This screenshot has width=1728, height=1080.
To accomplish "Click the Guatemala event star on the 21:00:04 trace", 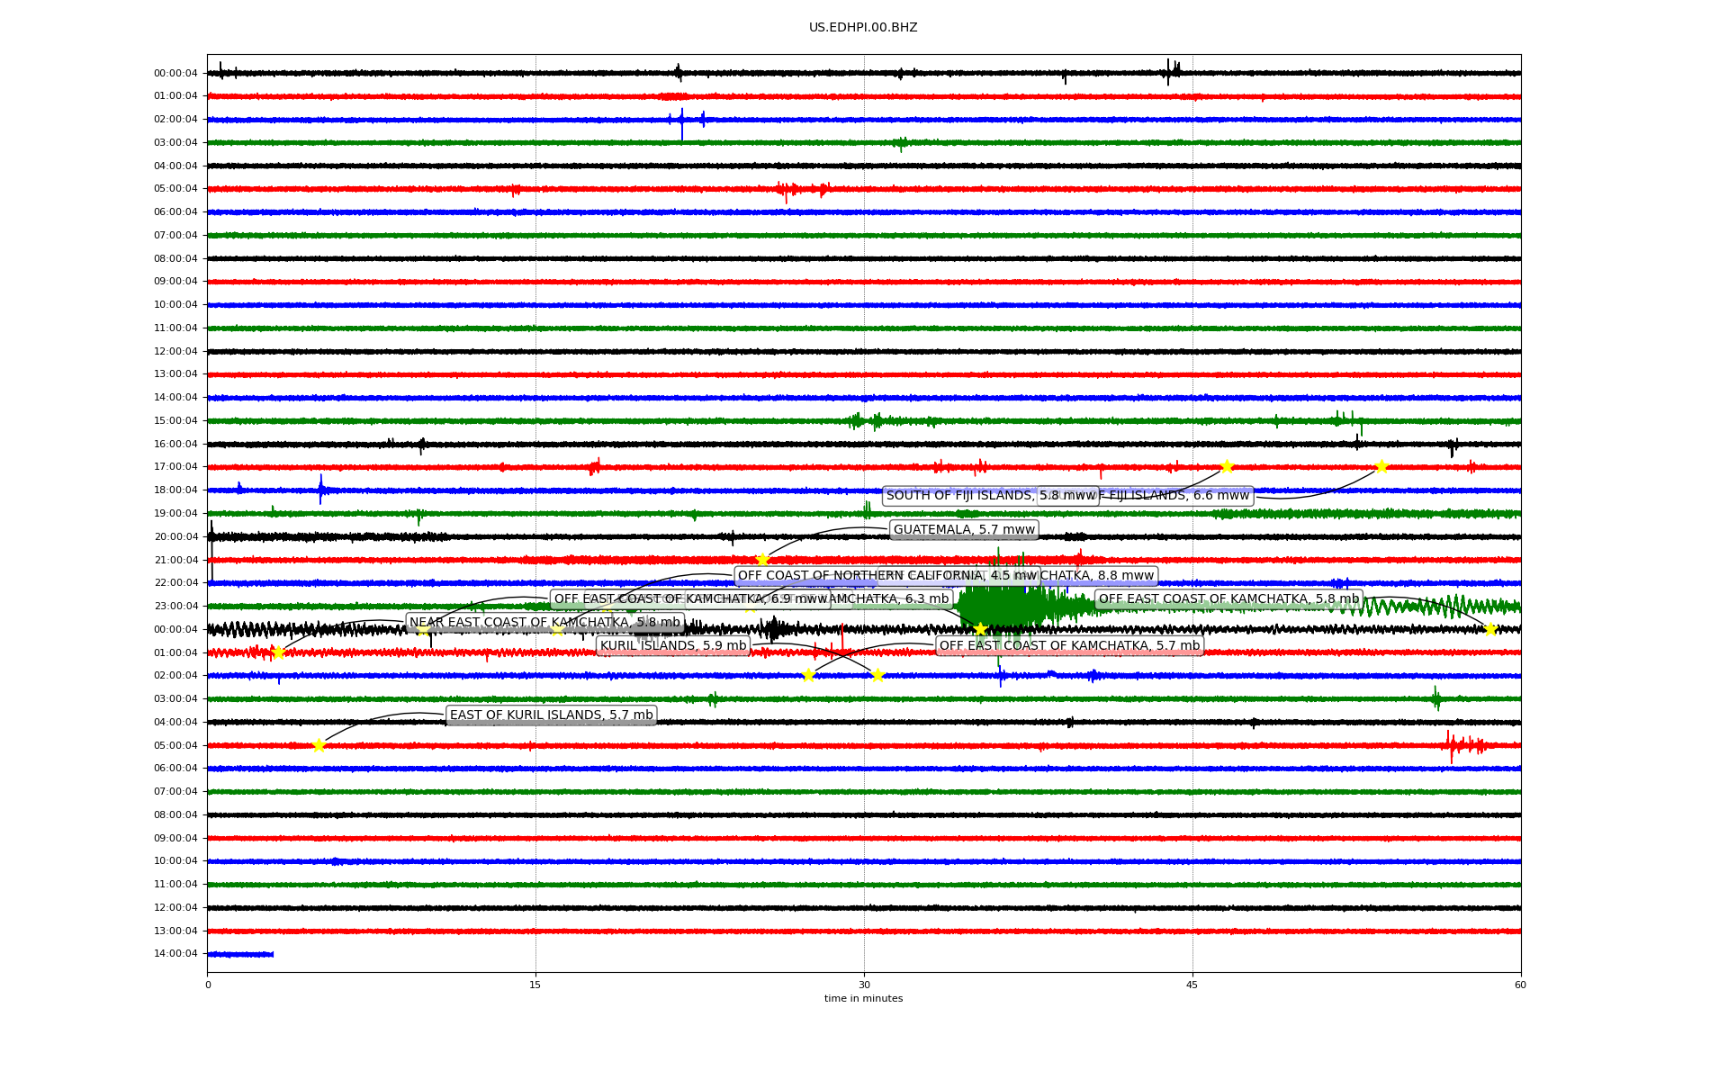I will click(x=762, y=560).
